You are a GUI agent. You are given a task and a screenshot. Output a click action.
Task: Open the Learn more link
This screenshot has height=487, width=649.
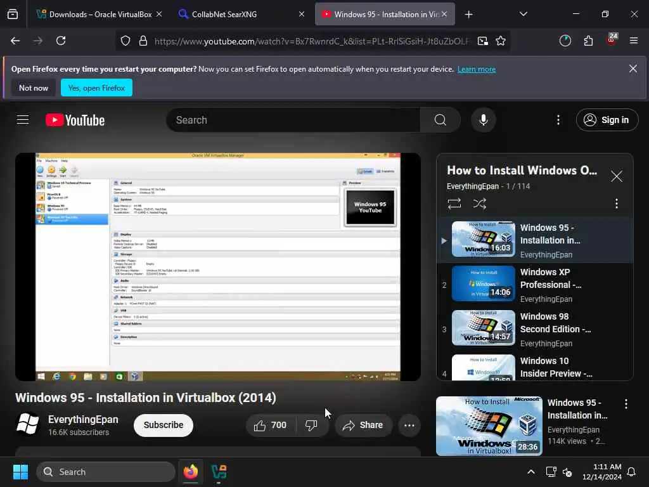tap(477, 69)
